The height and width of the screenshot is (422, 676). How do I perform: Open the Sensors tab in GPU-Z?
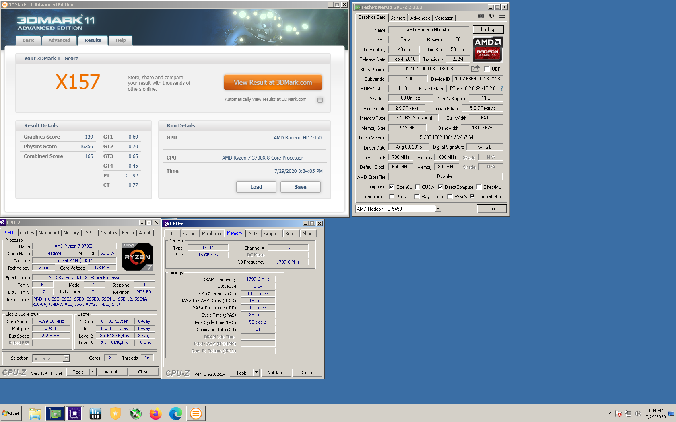tap(398, 18)
